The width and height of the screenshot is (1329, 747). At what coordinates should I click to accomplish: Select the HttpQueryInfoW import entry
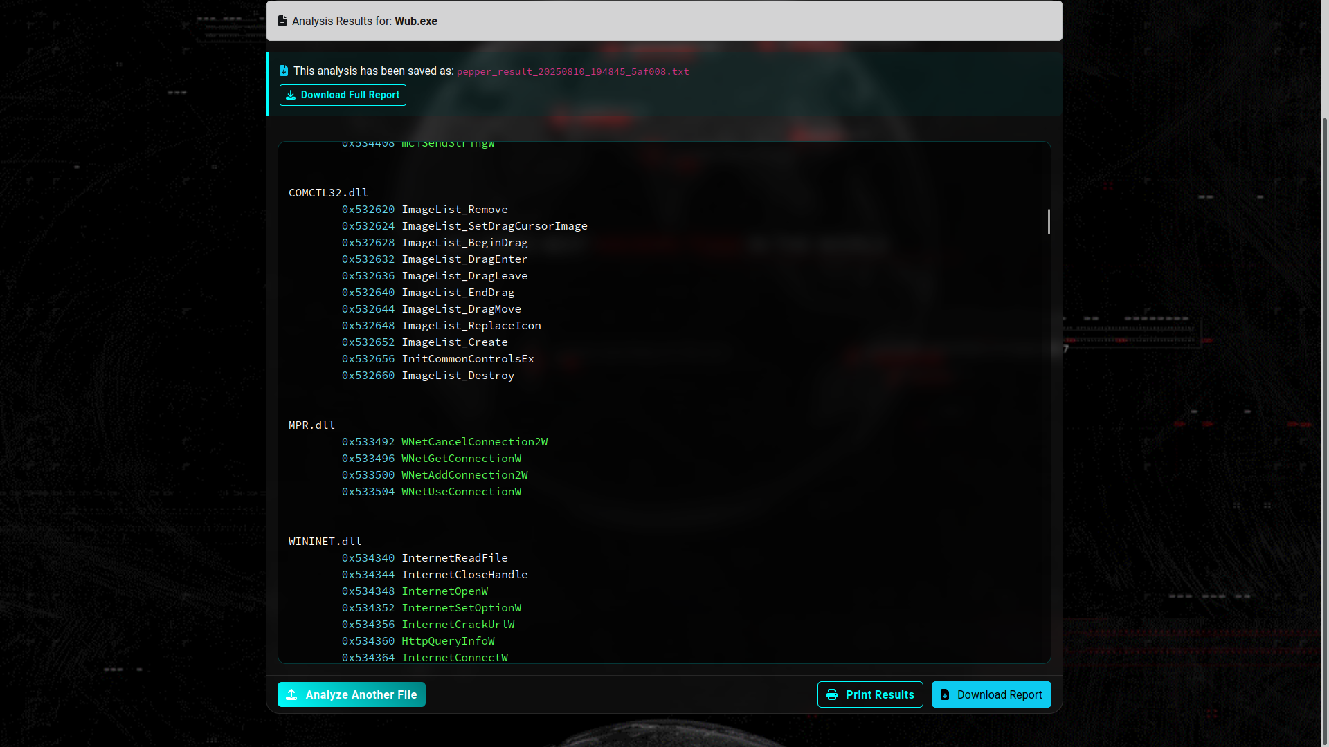click(448, 640)
